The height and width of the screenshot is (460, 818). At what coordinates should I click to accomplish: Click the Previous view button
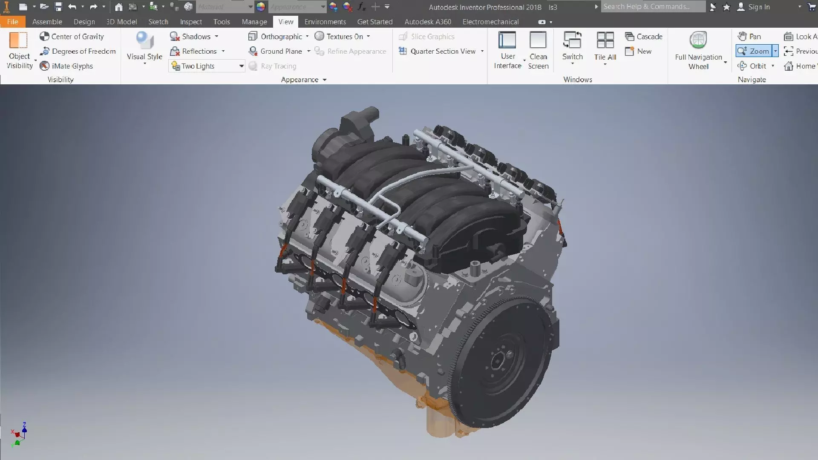click(x=801, y=51)
